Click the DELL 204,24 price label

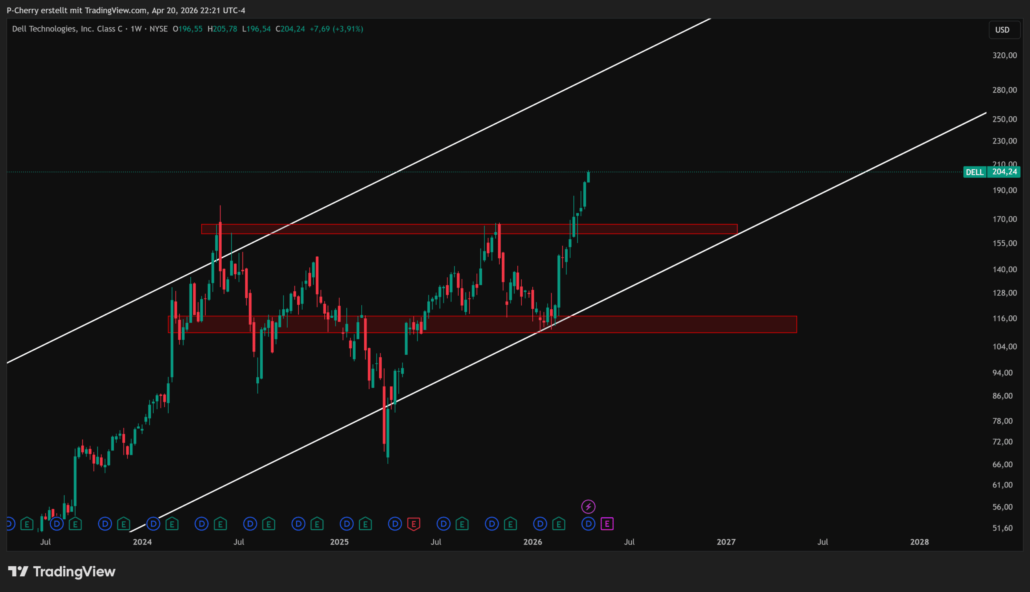tap(991, 172)
